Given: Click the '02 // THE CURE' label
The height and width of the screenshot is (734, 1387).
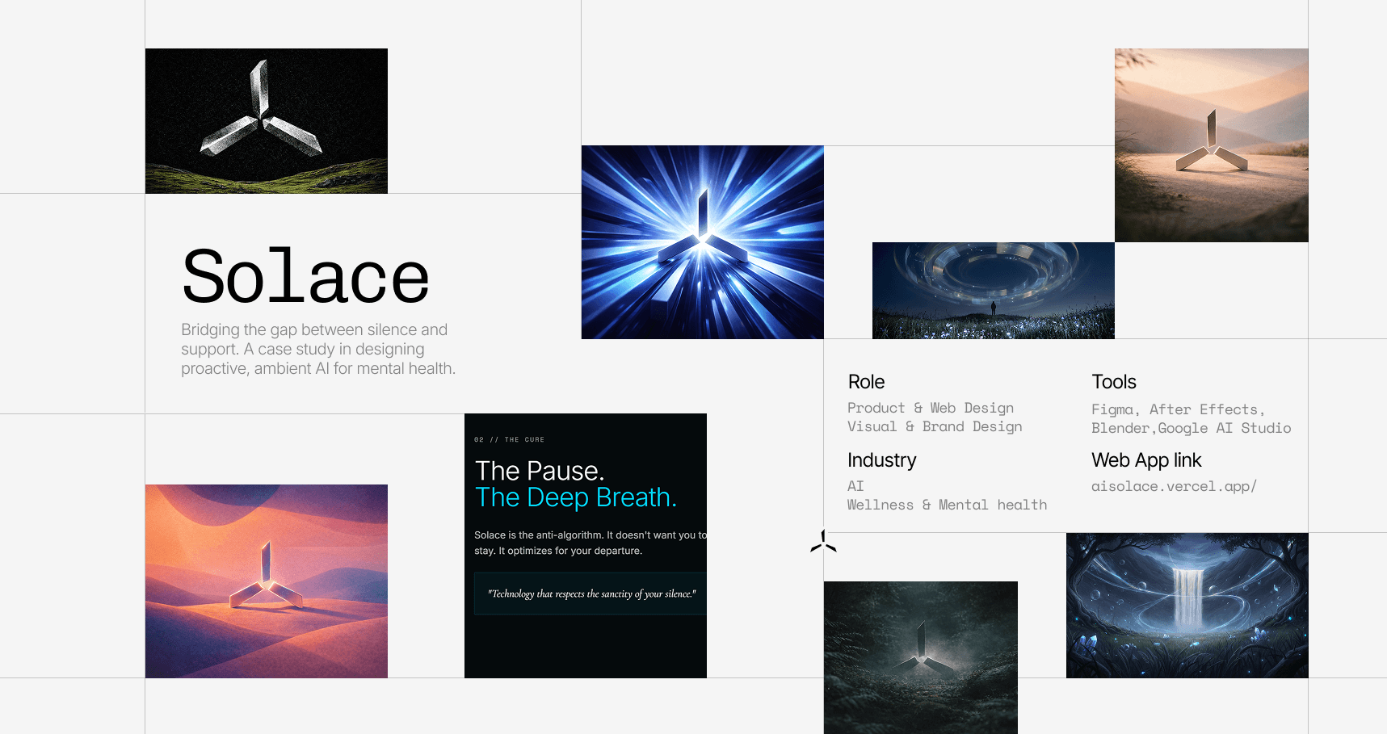Looking at the screenshot, I should point(510,440).
